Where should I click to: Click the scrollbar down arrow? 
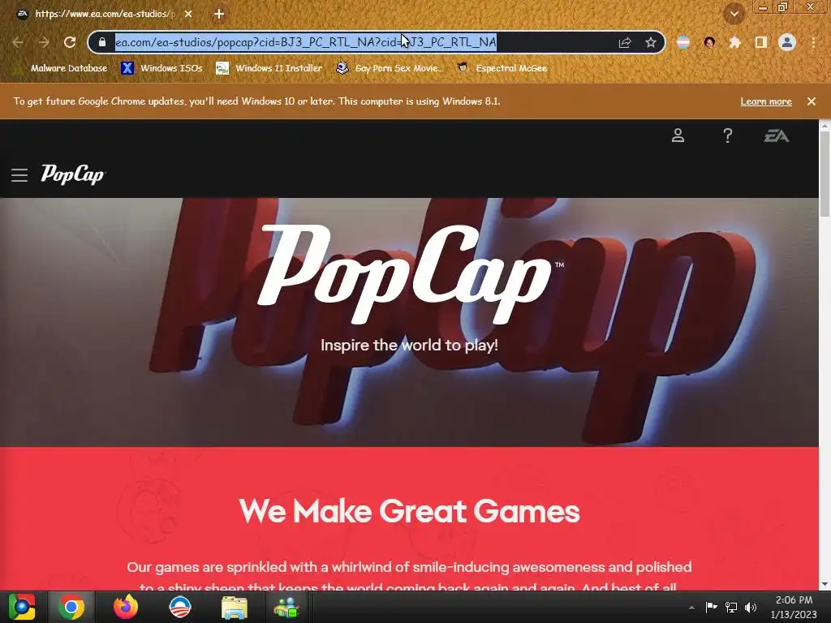click(x=825, y=584)
